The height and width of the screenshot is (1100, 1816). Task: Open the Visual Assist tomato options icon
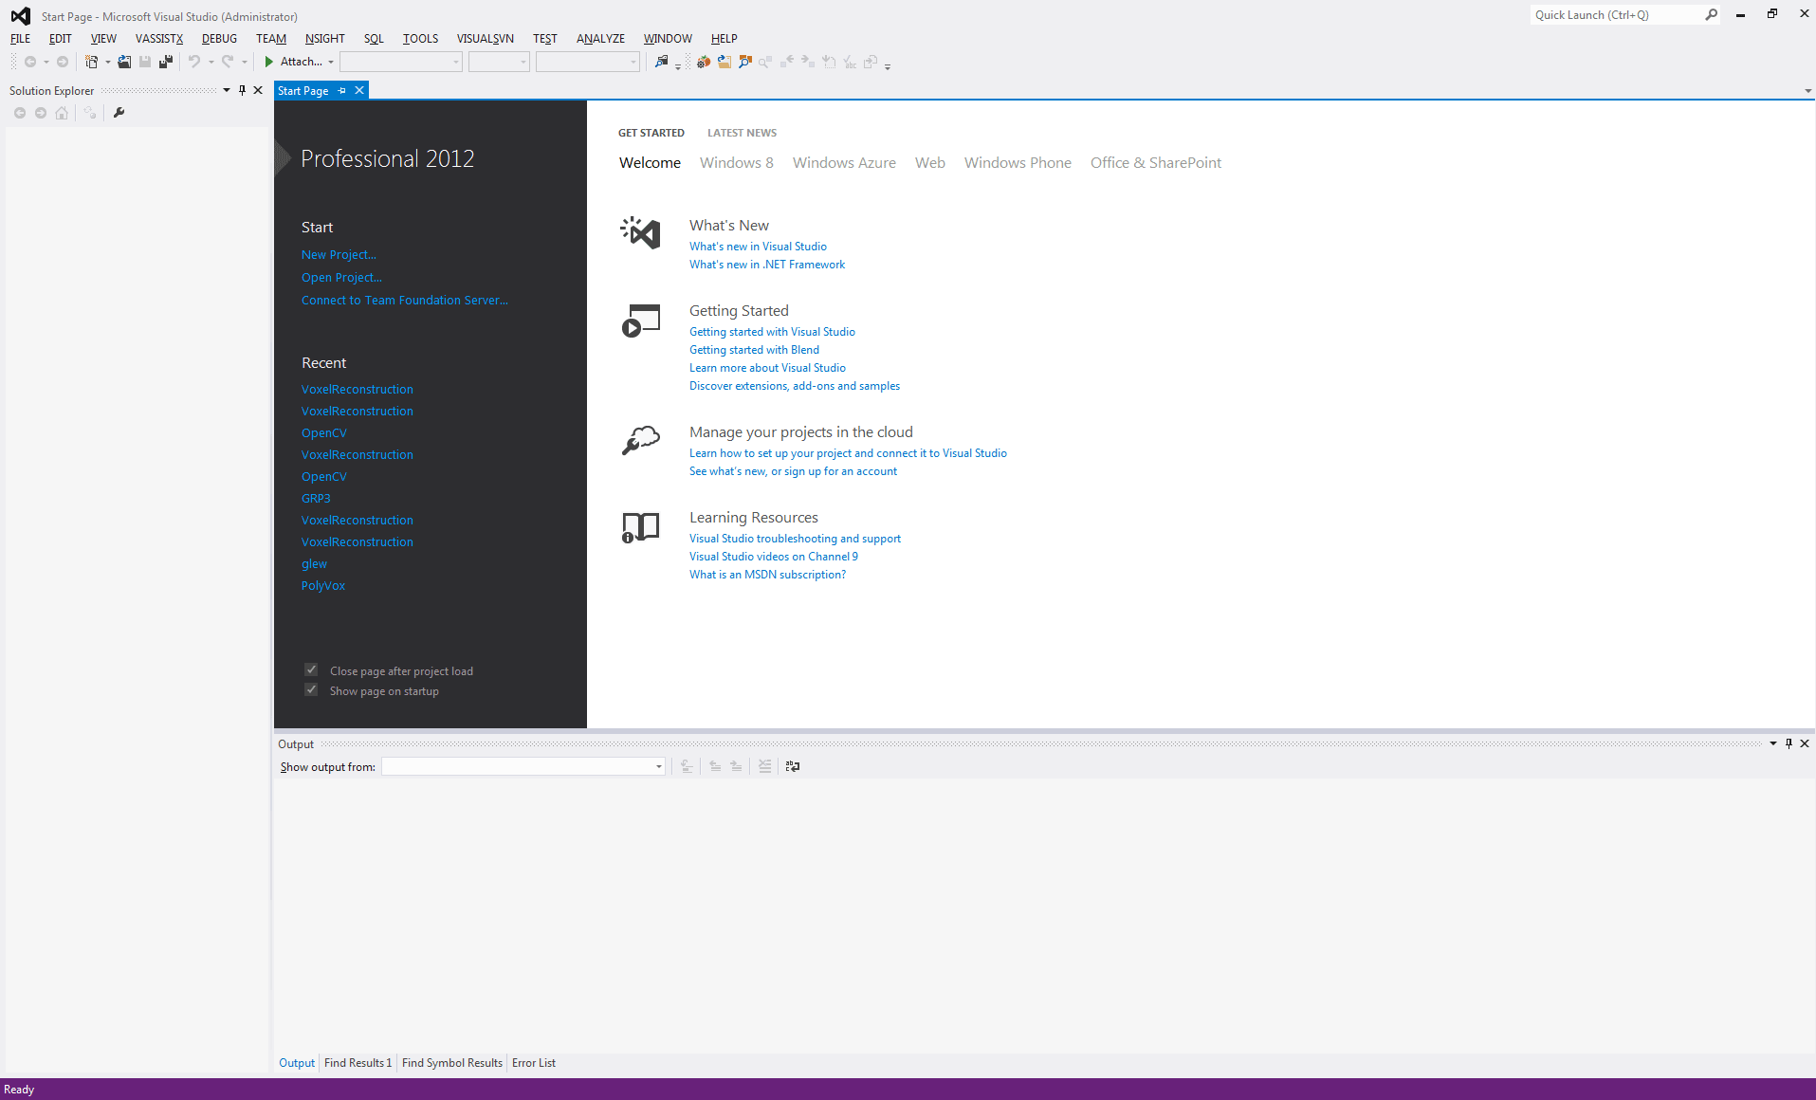pyautogui.click(x=704, y=62)
